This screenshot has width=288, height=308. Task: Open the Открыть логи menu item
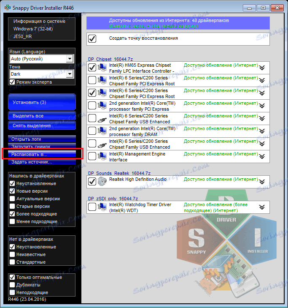[42, 139]
